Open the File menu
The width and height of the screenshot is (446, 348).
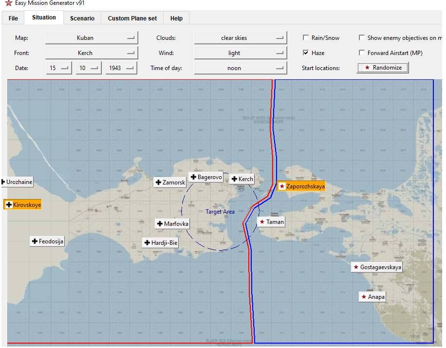pyautogui.click(x=13, y=18)
